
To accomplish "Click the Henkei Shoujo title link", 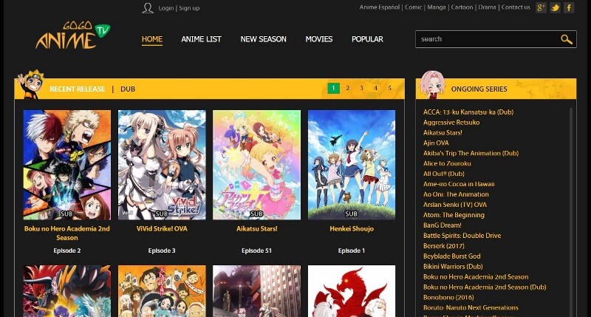I will coord(352,228).
